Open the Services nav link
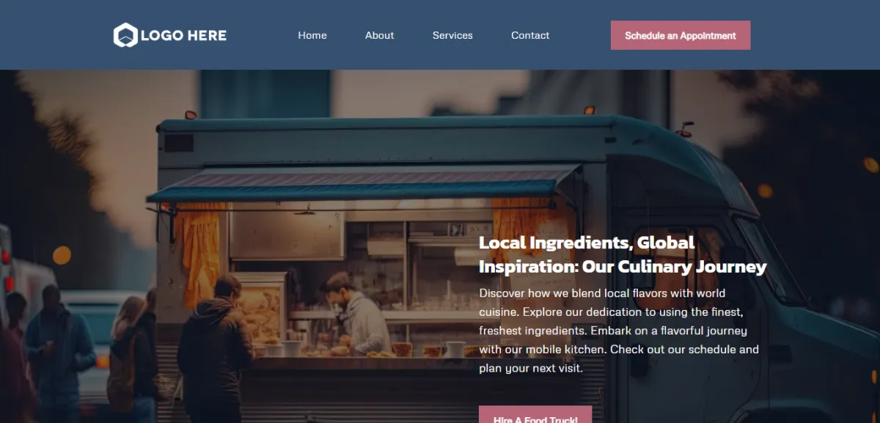Image resolution: width=880 pixels, height=423 pixels. click(x=452, y=35)
